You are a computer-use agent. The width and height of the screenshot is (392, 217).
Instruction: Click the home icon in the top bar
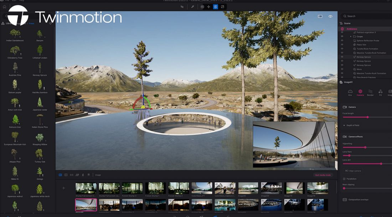pyautogui.click(x=5, y=7)
